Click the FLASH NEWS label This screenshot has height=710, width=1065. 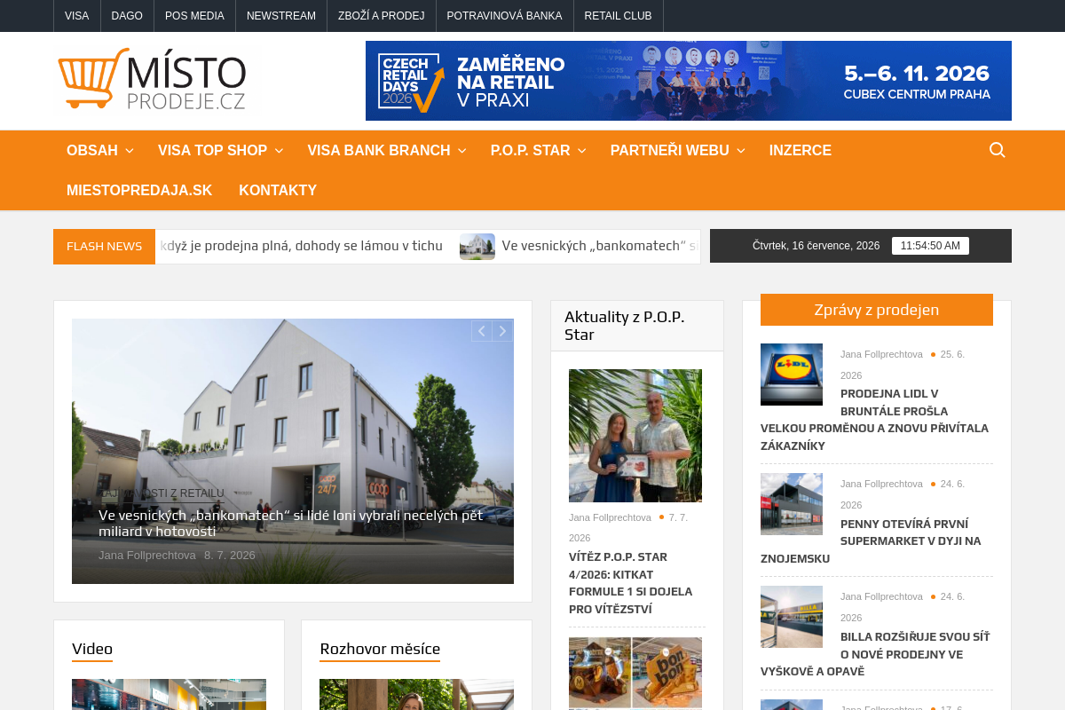click(x=105, y=247)
